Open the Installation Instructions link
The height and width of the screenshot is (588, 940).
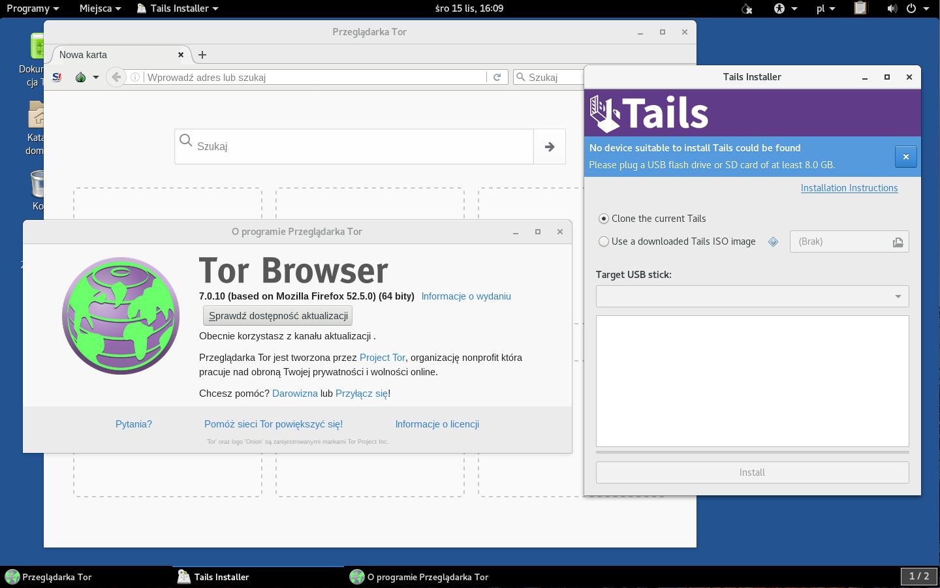[x=849, y=188]
